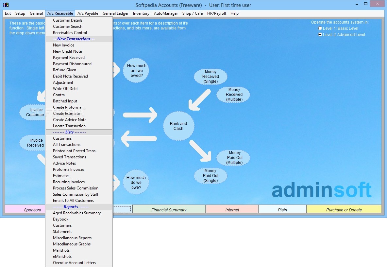Choose Customer Details menu entry
387x267 pixels.
click(79, 20)
